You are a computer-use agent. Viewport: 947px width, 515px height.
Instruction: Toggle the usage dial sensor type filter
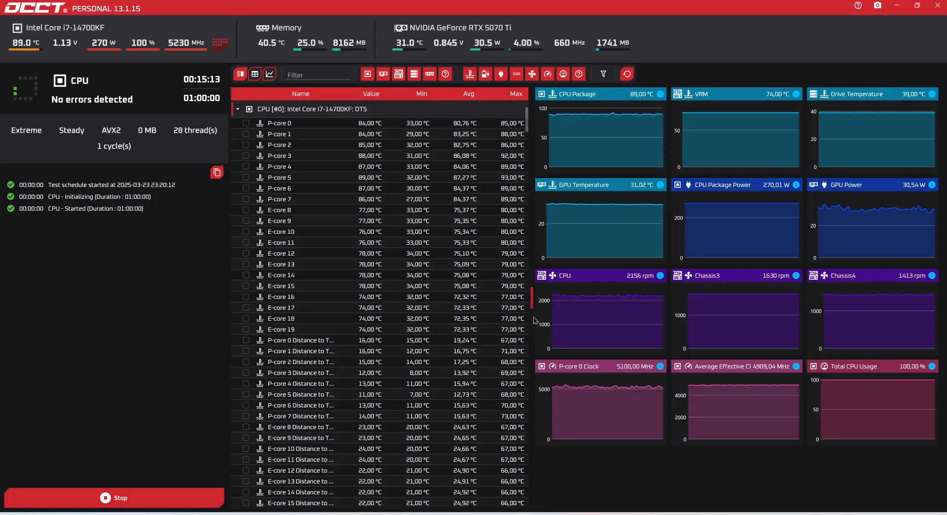pos(563,74)
